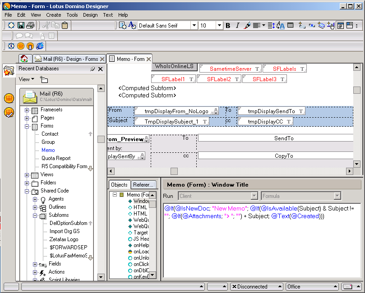Select the Reference tab in the objects pane

143,185
